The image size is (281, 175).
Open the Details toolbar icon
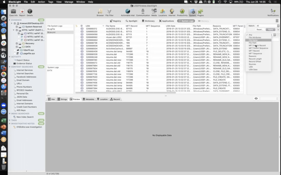[30, 11]
